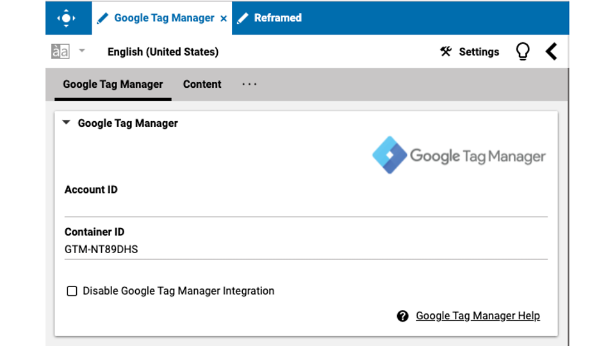Click the pencil icon beside Google Tag Manager
Viewport: 615px width, 346px height.
pyautogui.click(x=102, y=18)
